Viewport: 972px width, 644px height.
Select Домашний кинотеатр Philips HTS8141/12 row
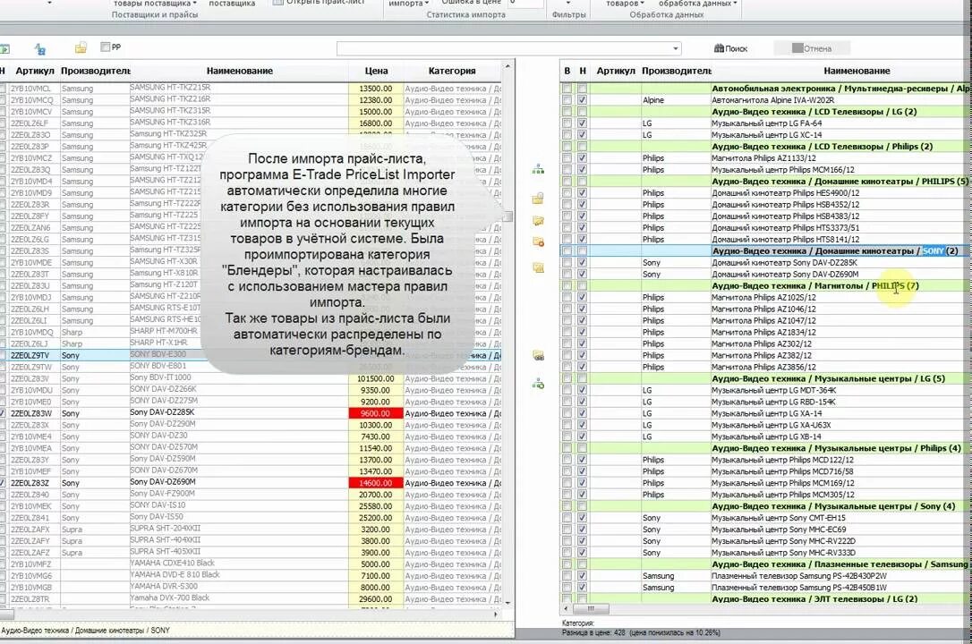[765, 239]
